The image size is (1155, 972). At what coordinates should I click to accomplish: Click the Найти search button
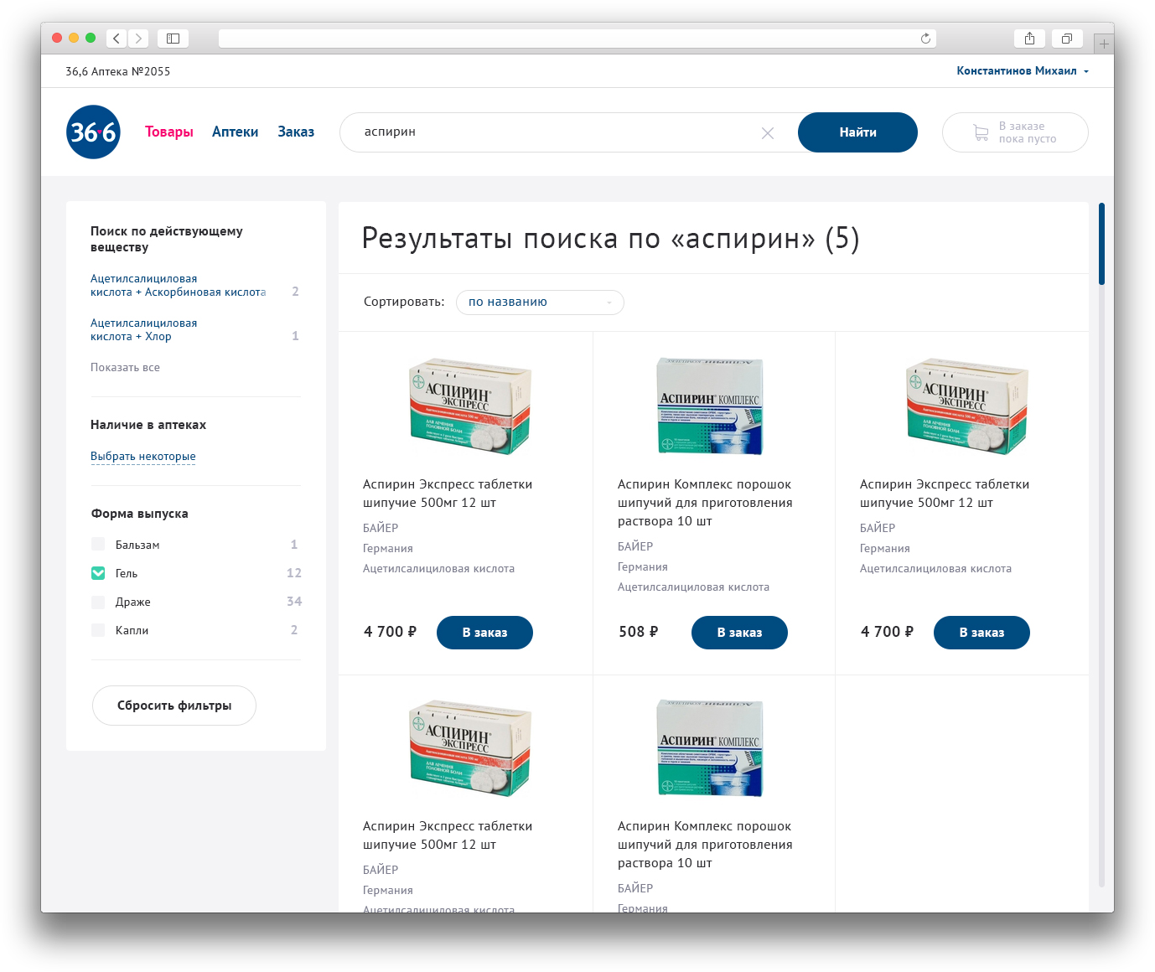(857, 132)
